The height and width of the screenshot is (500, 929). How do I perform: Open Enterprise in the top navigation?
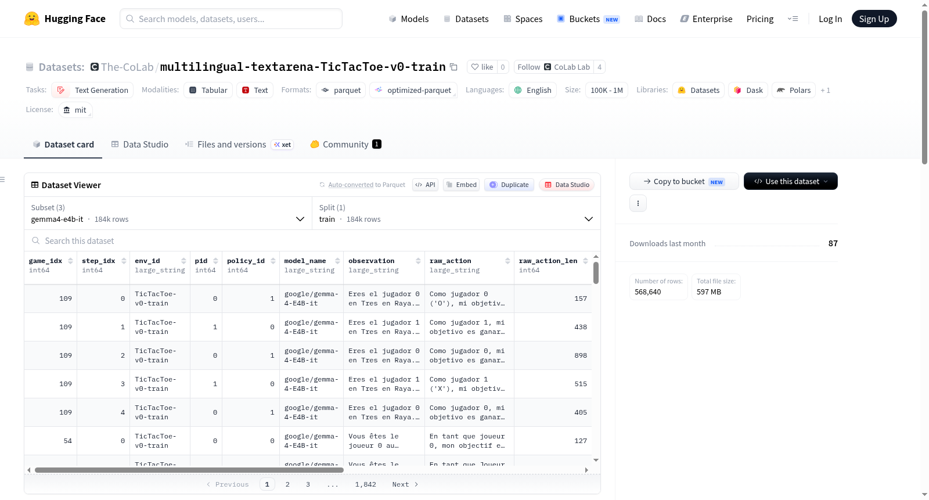[707, 19]
